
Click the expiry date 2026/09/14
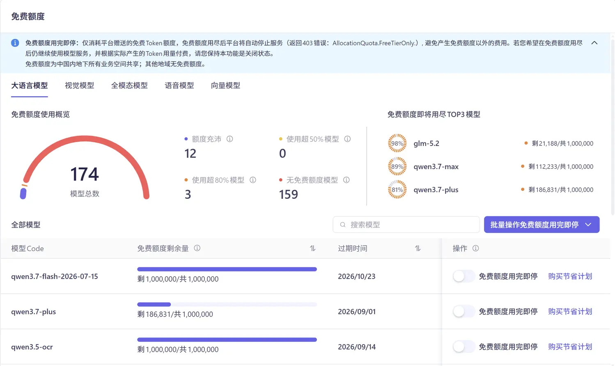coord(357,347)
